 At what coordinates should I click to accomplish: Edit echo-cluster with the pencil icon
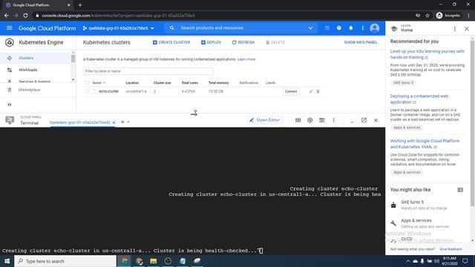point(311,91)
